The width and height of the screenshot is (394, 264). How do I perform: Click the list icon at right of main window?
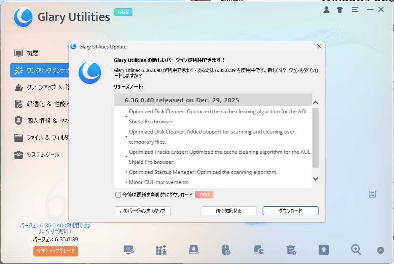(372, 194)
